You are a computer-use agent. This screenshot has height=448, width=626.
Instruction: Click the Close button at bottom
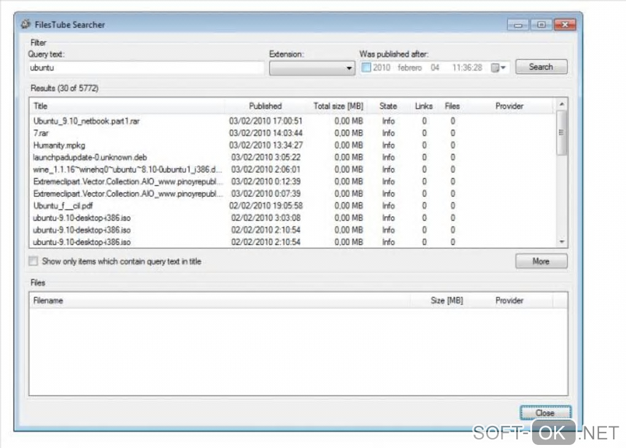point(545,412)
